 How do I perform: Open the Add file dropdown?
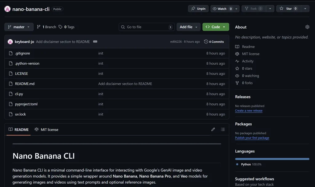(x=189, y=27)
